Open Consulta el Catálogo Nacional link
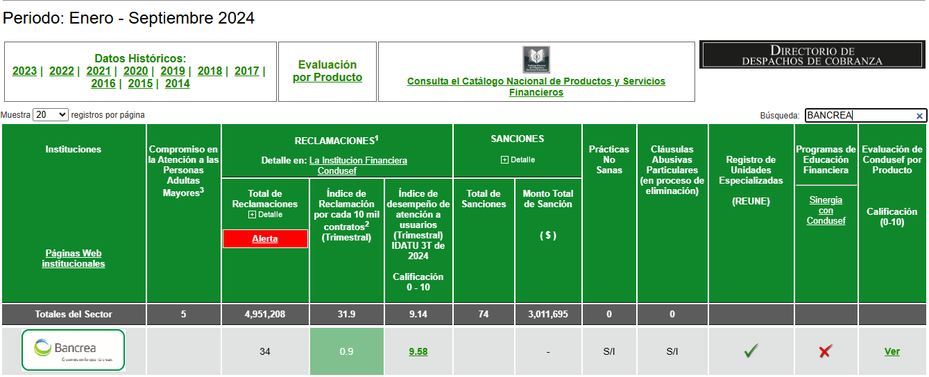 click(x=536, y=87)
